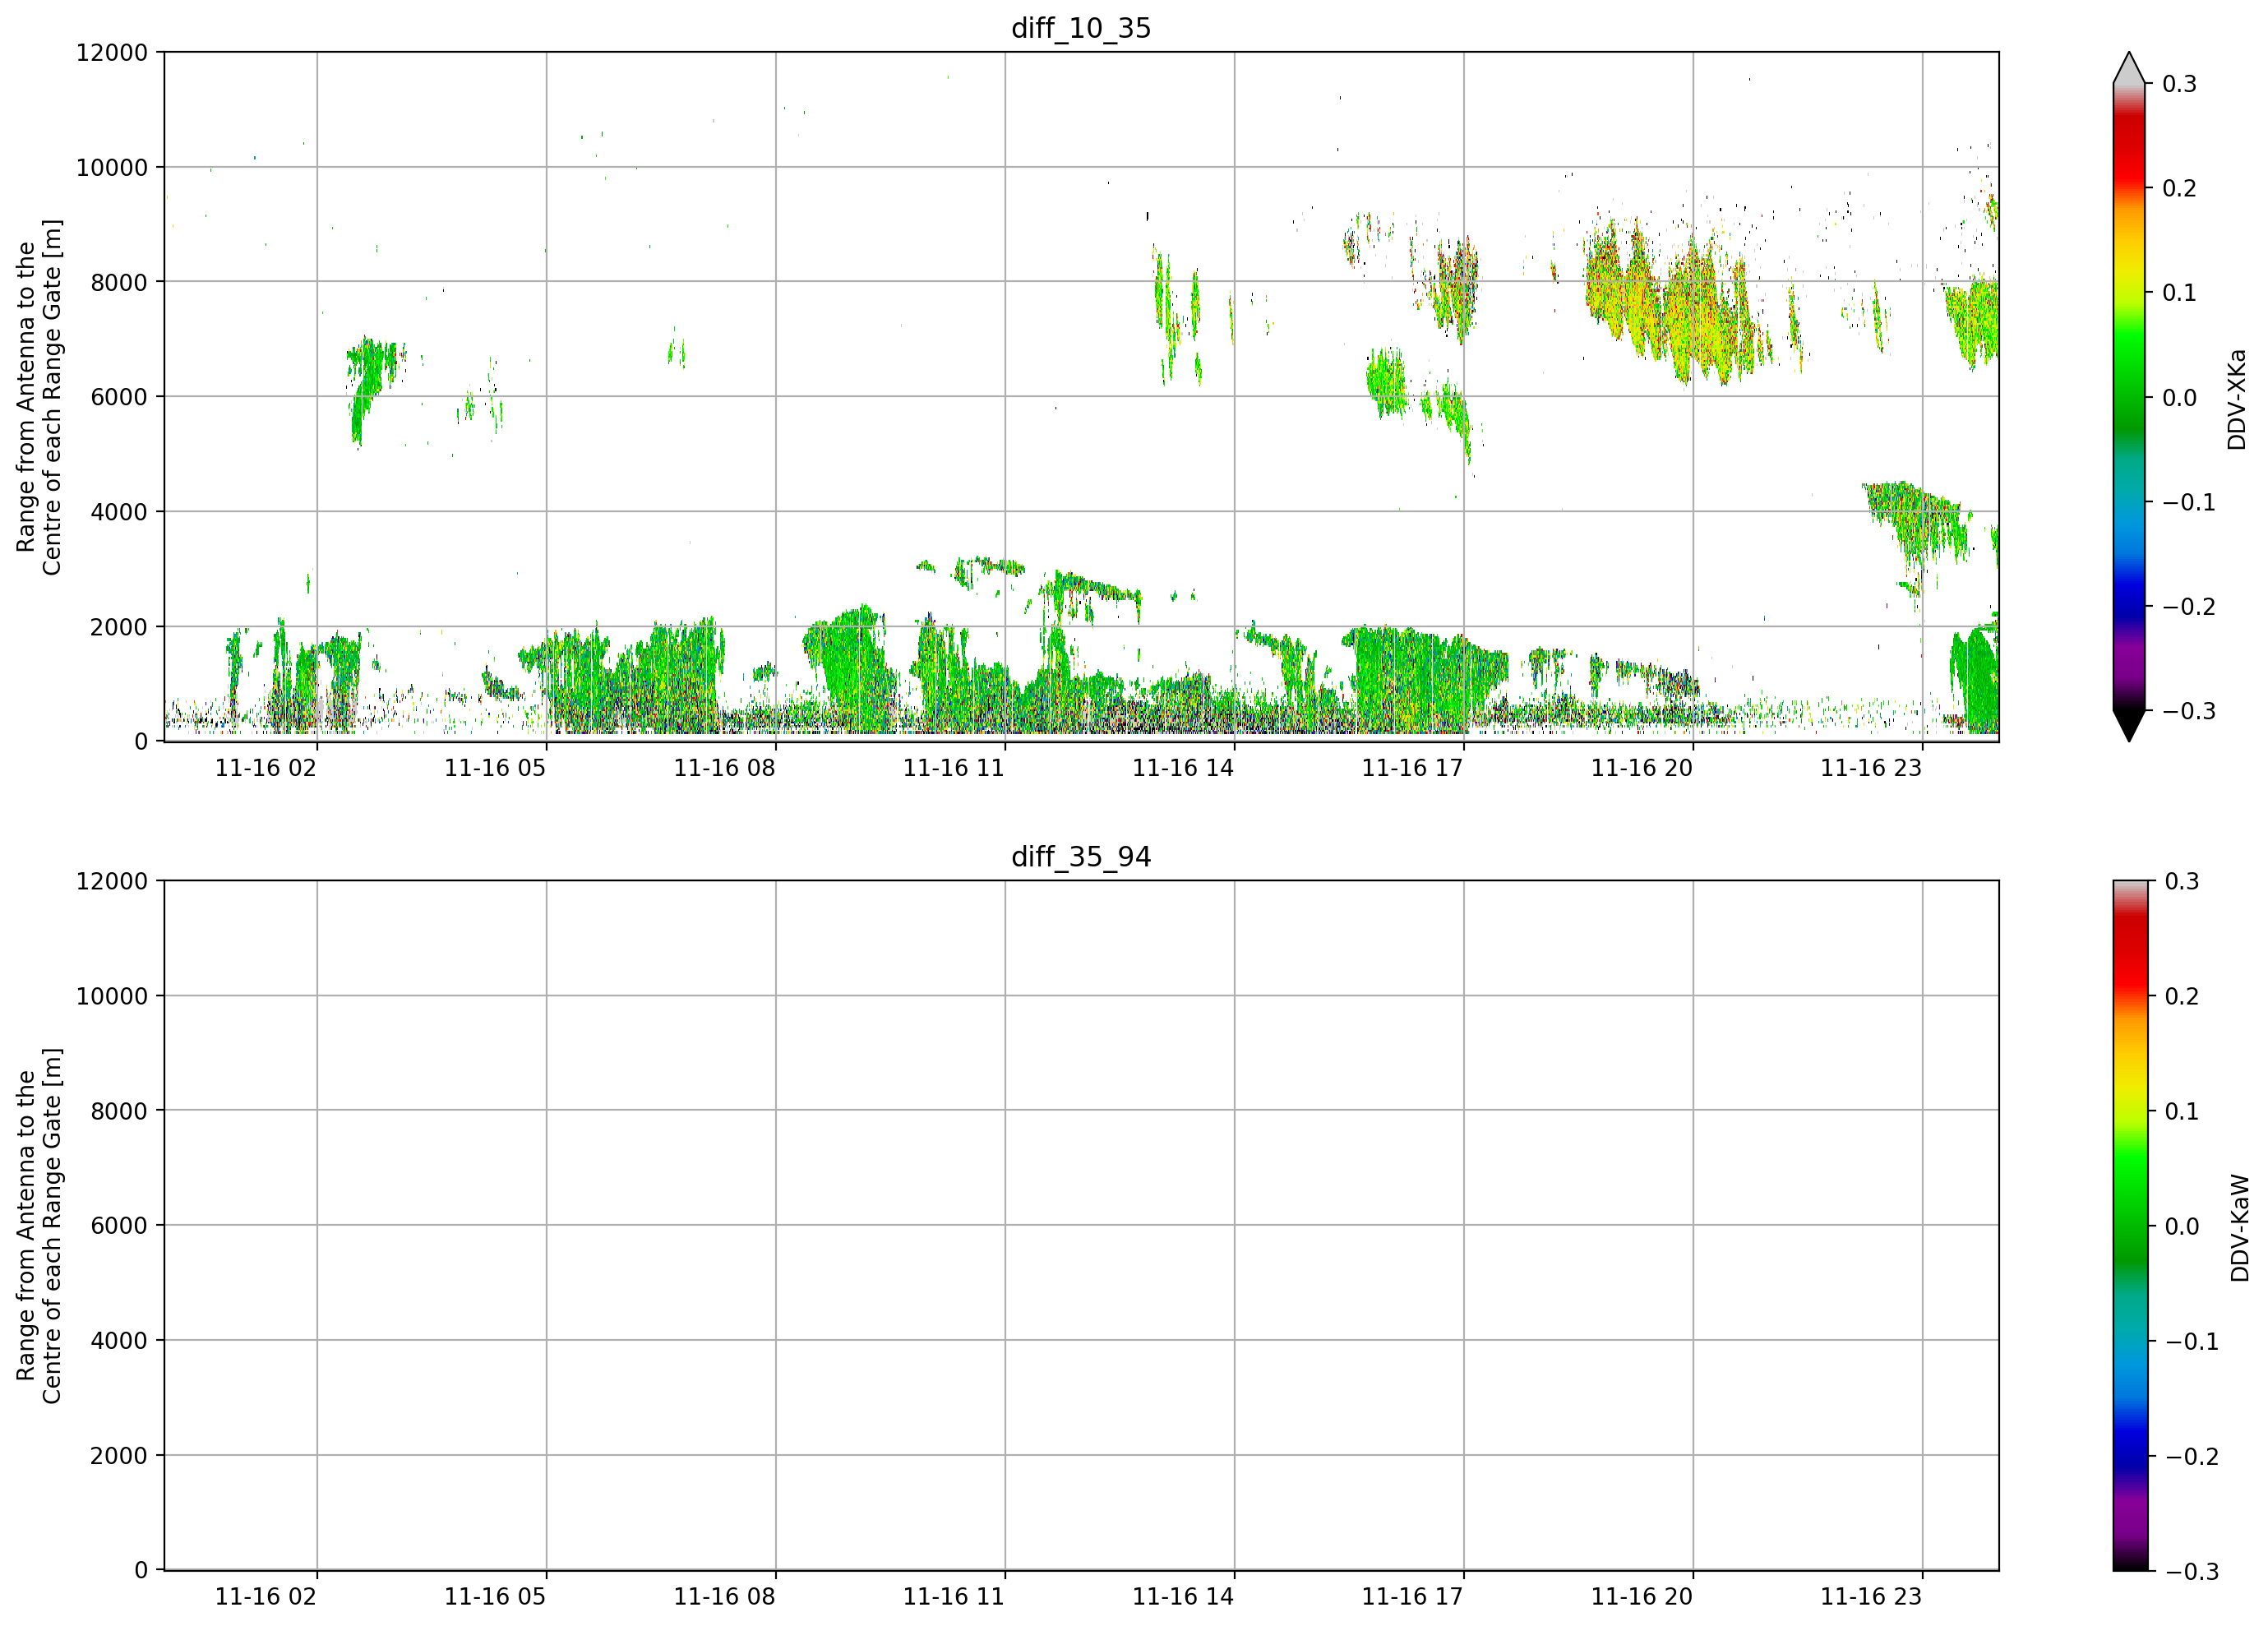Click the 6000 y tick of diff_35_94 plot
2268x1626 pixels.
point(119,1226)
